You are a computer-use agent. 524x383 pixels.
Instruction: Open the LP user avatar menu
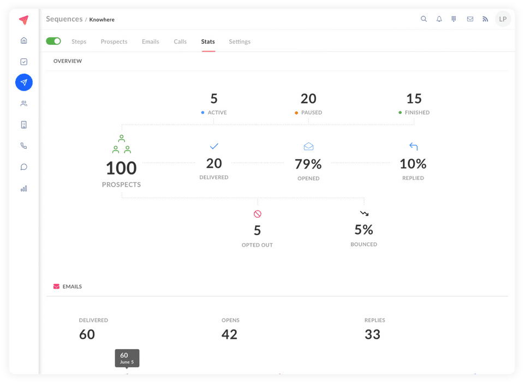[x=503, y=19]
